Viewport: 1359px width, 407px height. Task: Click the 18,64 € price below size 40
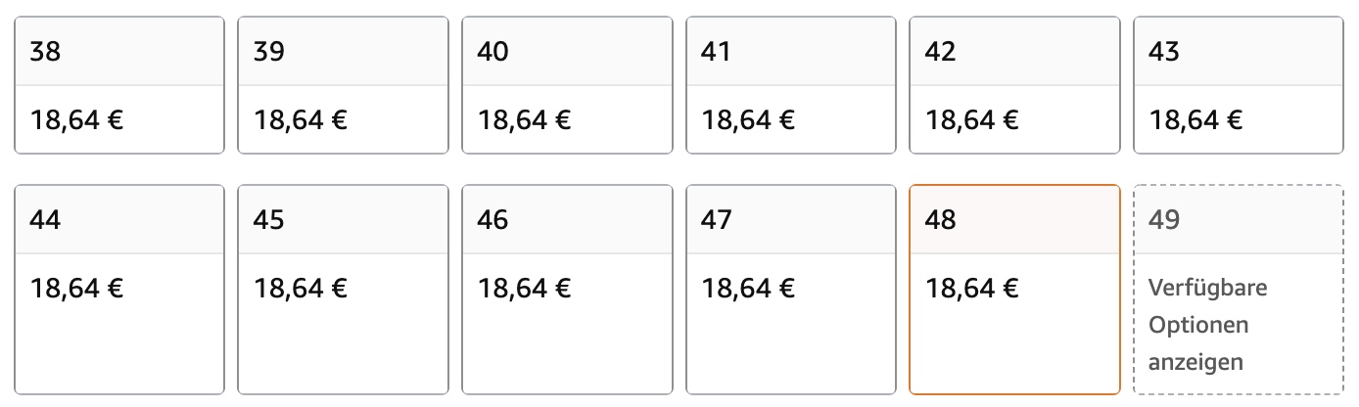(x=525, y=120)
